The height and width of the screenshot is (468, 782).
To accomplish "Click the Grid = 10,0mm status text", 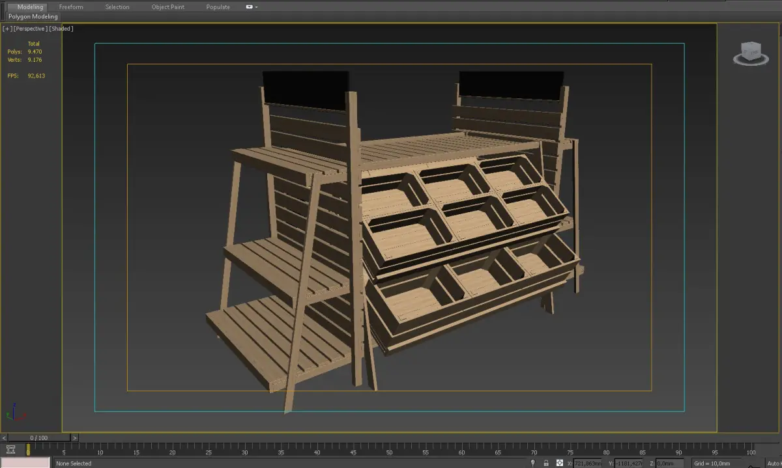I will coord(712,463).
